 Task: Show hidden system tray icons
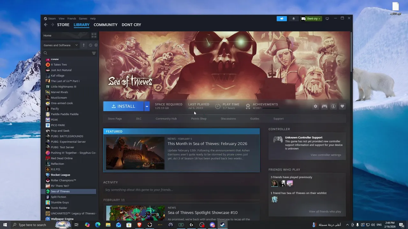click(347, 225)
